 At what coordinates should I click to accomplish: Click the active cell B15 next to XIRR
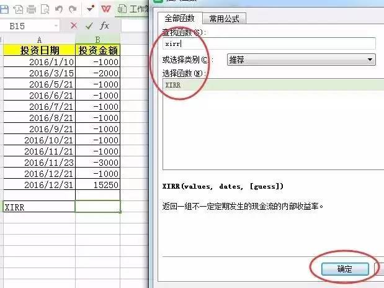point(98,207)
